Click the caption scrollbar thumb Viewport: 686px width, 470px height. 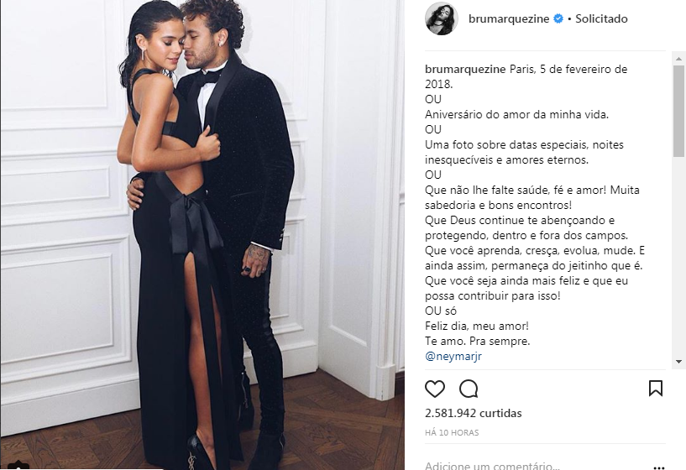pyautogui.click(x=678, y=111)
